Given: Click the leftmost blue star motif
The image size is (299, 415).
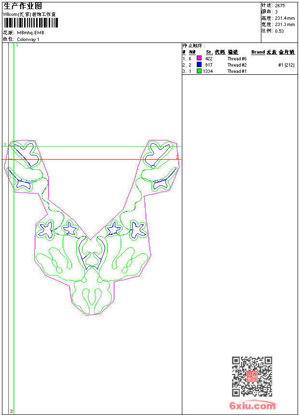Looking at the screenshot, I should pyautogui.click(x=46, y=229).
